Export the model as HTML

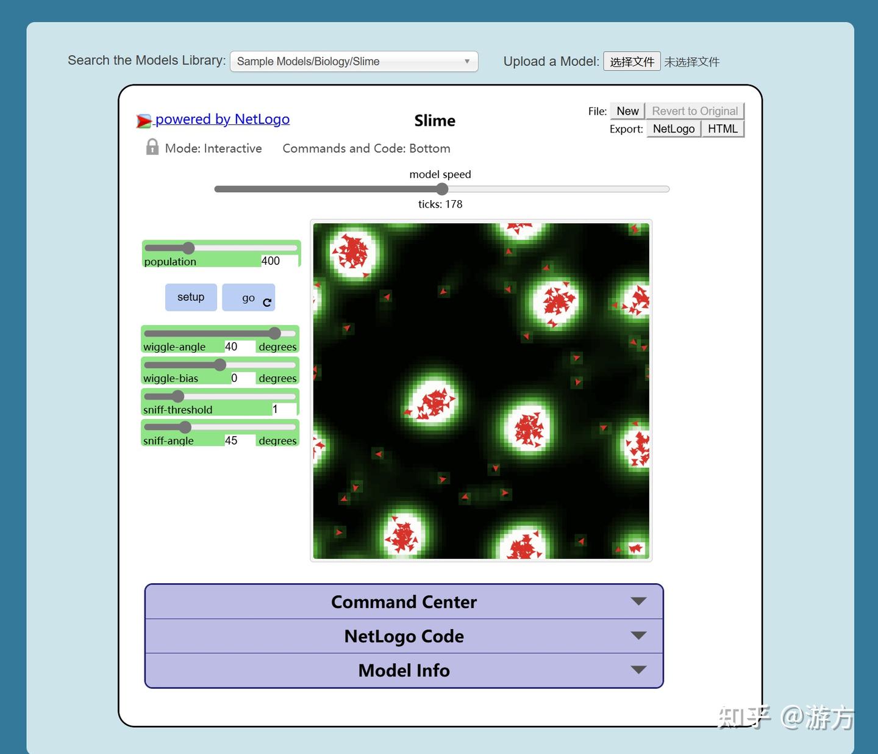click(723, 129)
